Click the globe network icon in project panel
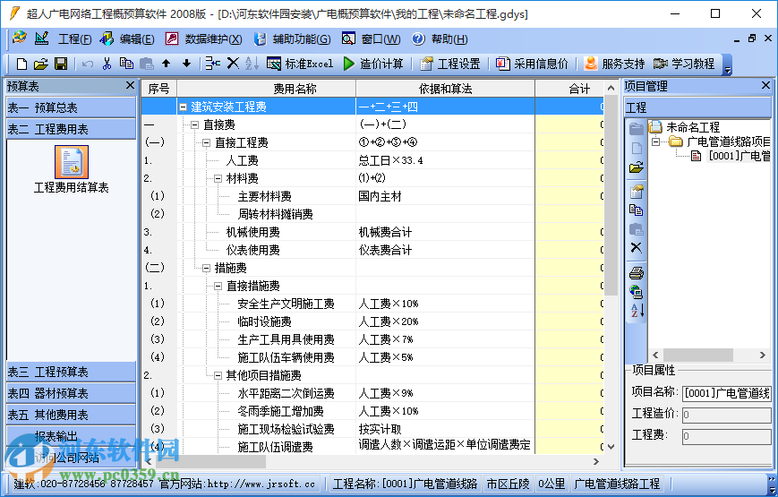Image resolution: width=778 pixels, height=497 pixels. pos(636,291)
